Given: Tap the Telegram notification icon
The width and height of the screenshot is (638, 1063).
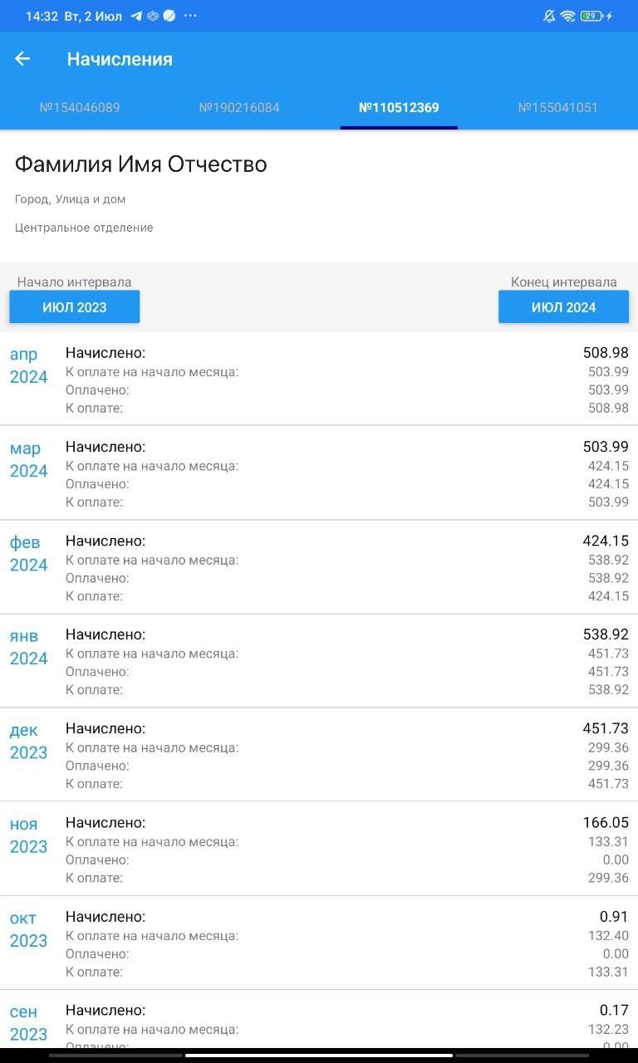Looking at the screenshot, I should (136, 16).
